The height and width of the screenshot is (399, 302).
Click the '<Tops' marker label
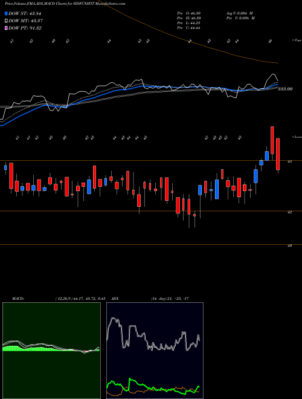(297, 41)
